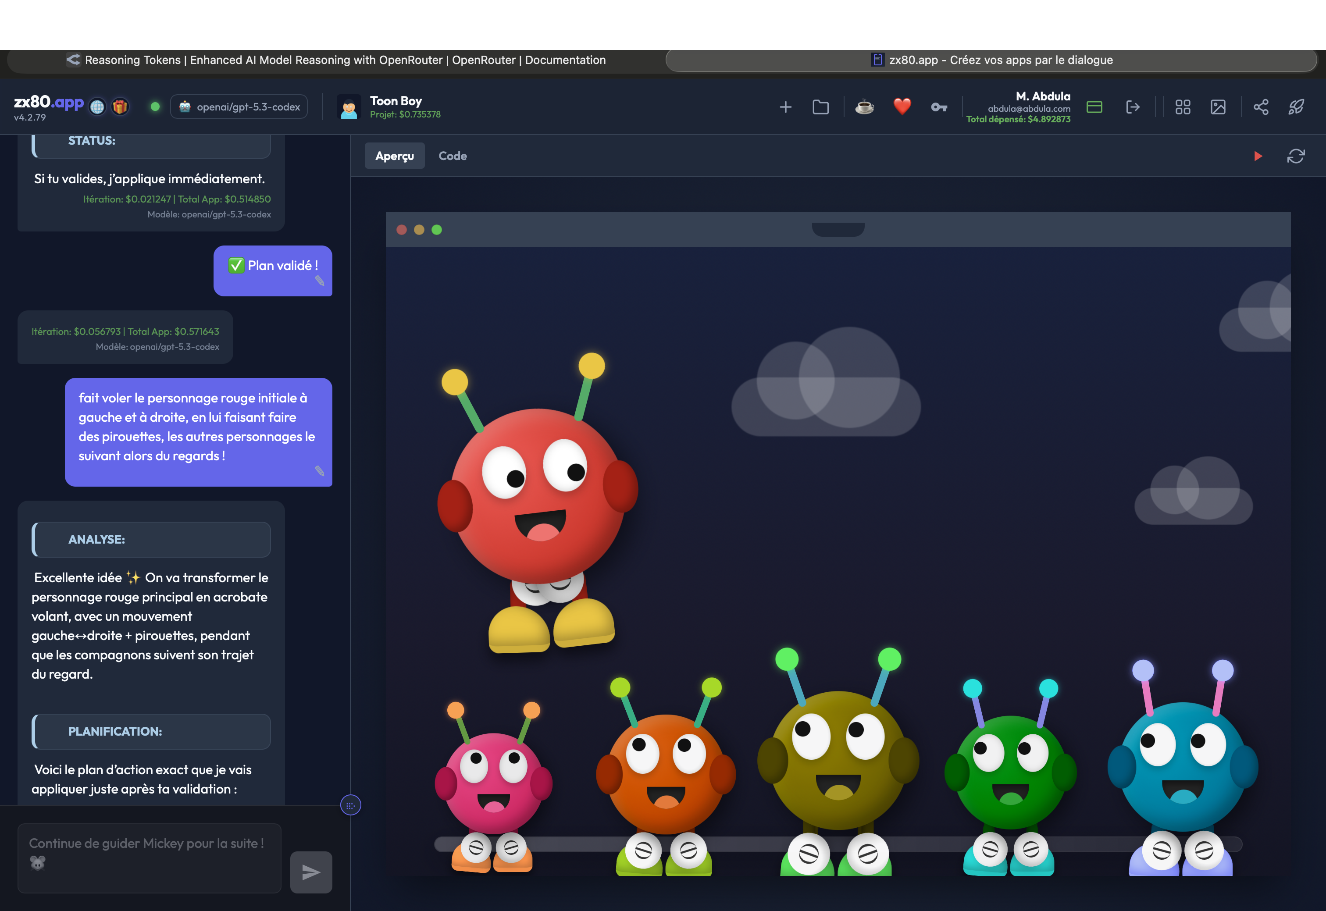Image resolution: width=1326 pixels, height=911 pixels.
Task: Edit the 'Plan validé !' message pencil
Action: pyautogui.click(x=320, y=281)
